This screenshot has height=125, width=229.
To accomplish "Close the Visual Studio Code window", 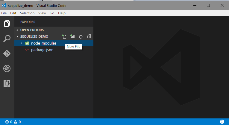I will click(x=222, y=6).
